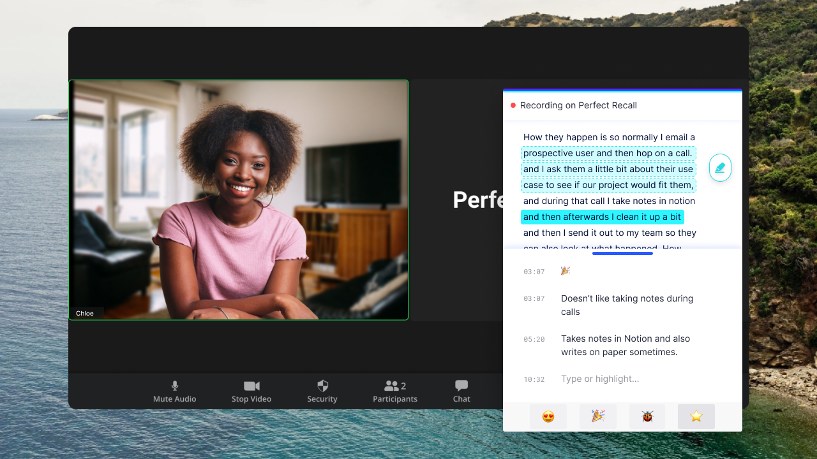Jump to the 10:32 timestamp
This screenshot has height=459, width=817.
(534, 379)
